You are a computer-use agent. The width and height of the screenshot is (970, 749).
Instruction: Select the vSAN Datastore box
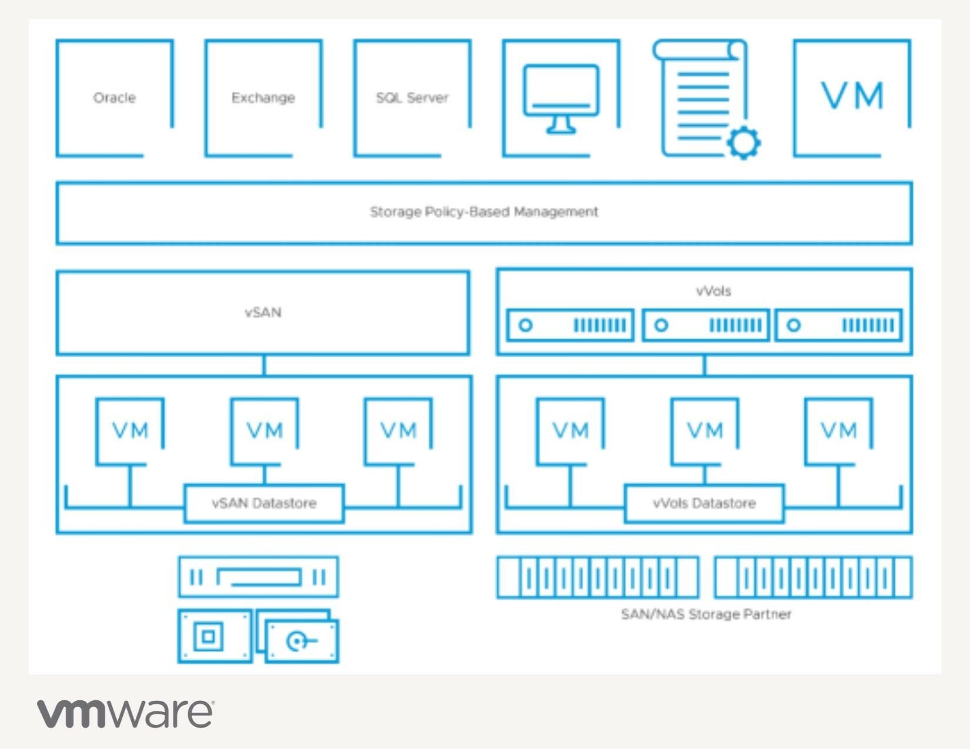[x=264, y=503]
